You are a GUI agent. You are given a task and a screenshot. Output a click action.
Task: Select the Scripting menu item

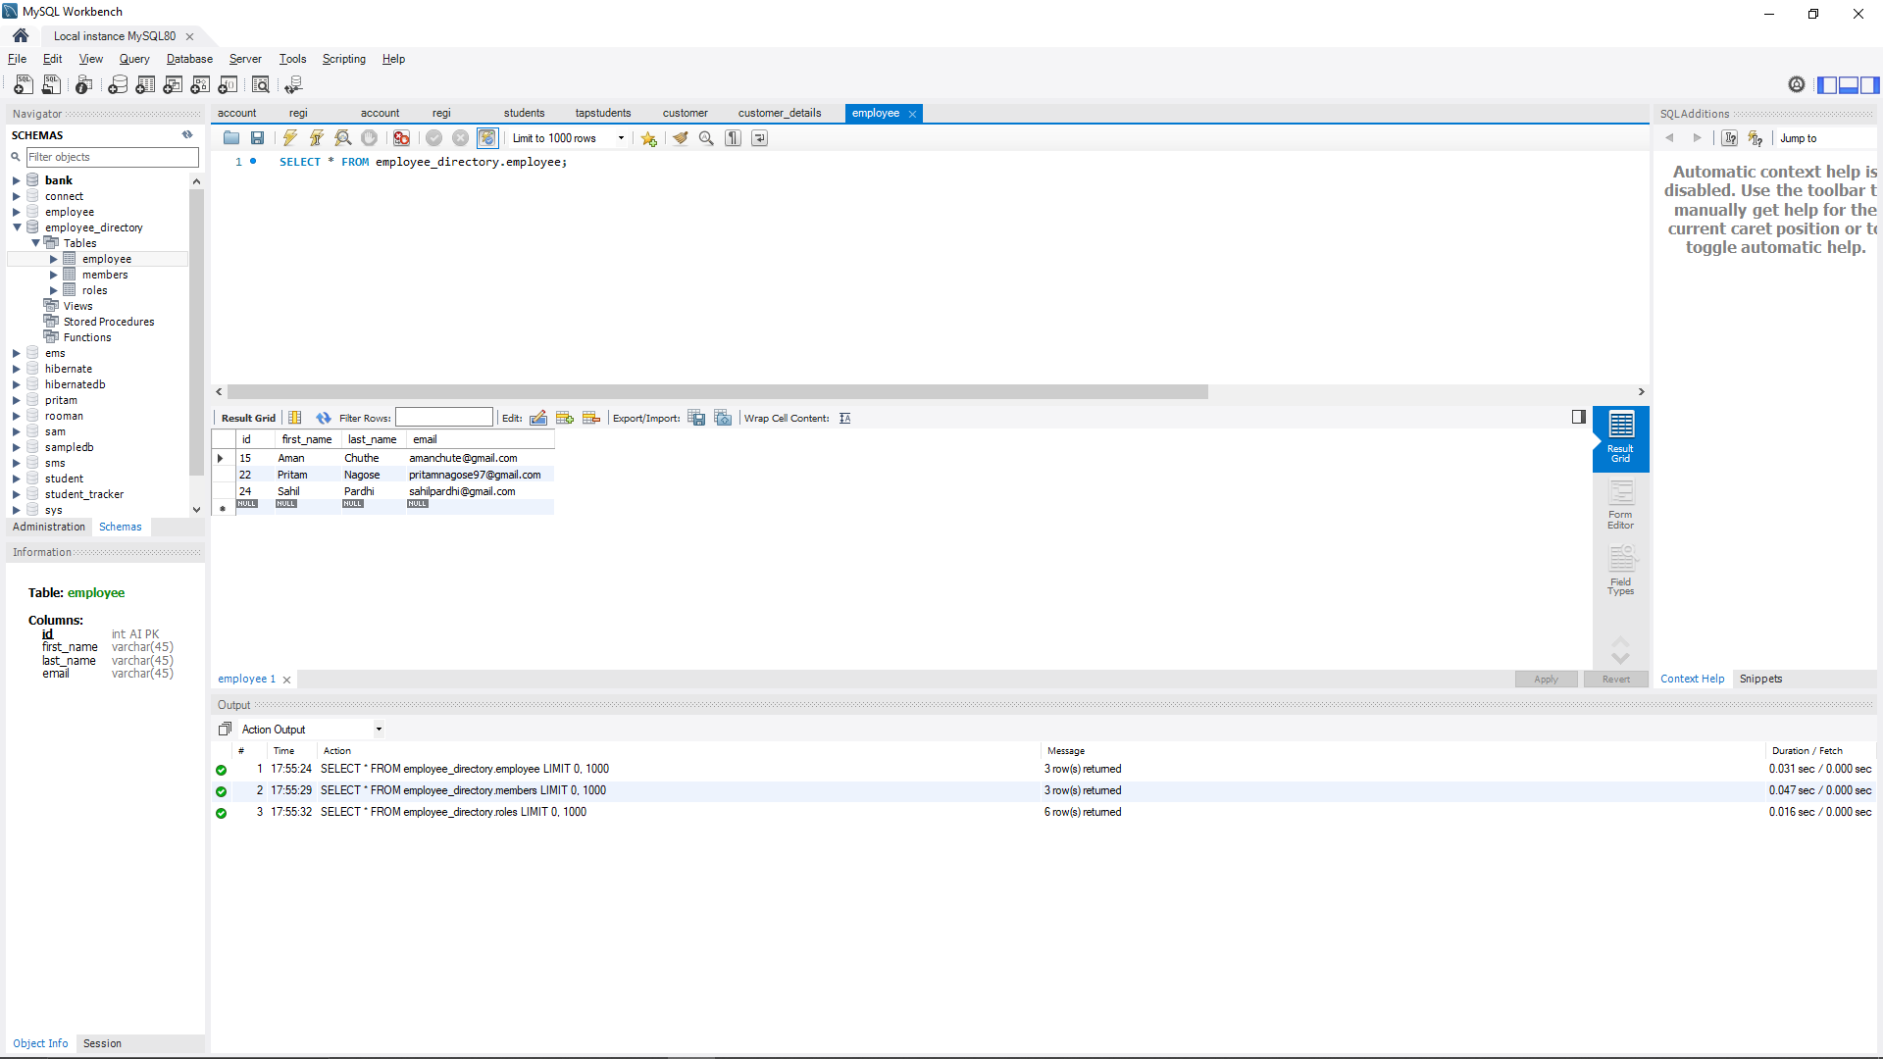(x=342, y=58)
